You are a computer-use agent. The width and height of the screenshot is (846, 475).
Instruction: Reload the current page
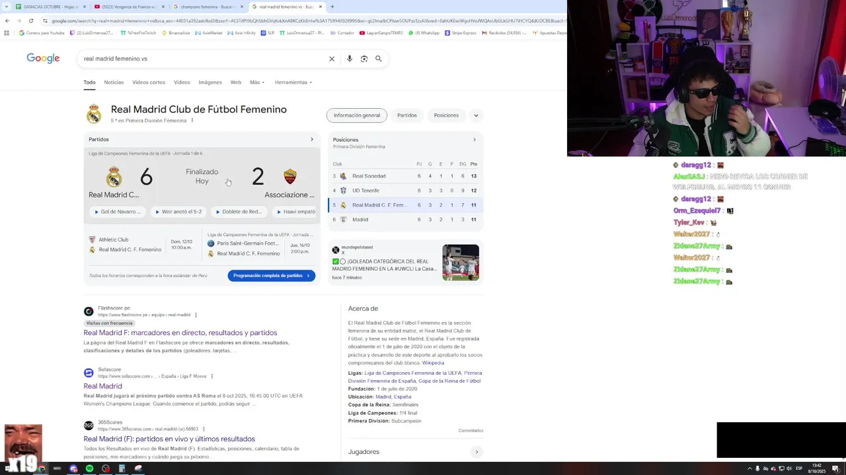(x=30, y=20)
